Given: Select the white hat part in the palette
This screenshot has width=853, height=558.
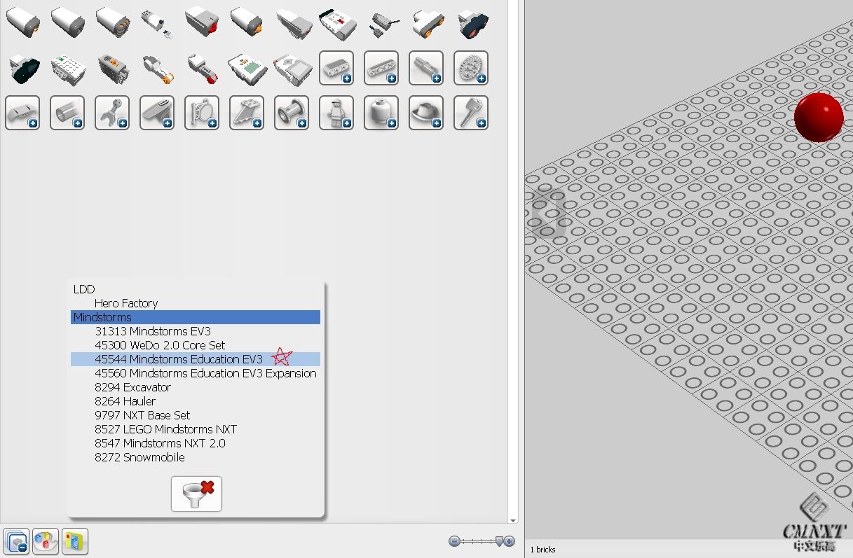Looking at the screenshot, I should coord(426,112).
